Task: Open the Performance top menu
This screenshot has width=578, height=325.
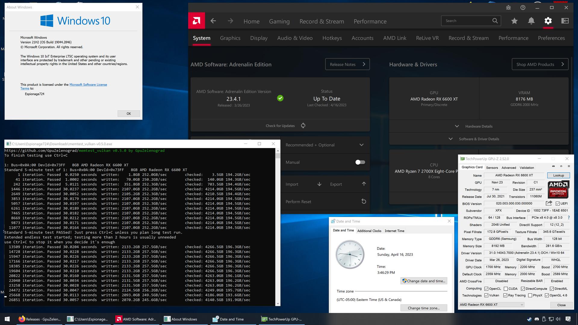Action: [x=370, y=21]
